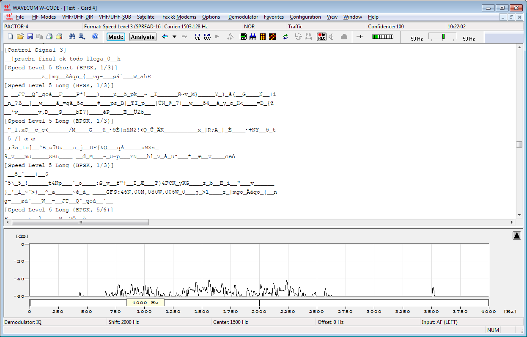The image size is (527, 337).
Task: Click the green signal level meter
Action: 383,37
